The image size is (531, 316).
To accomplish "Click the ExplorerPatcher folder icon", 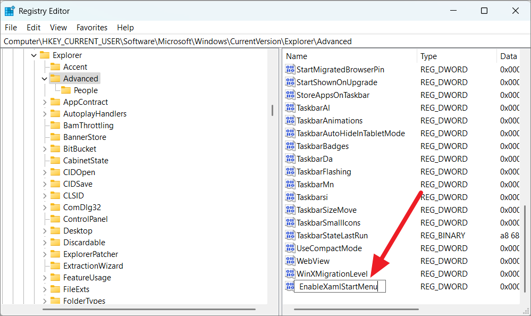I will (x=55, y=254).
